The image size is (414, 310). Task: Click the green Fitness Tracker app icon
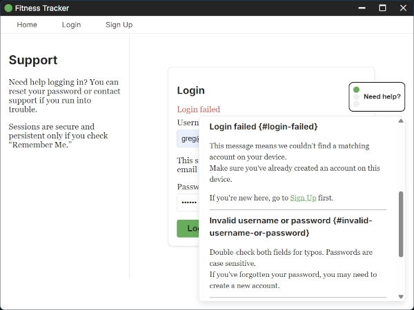click(8, 8)
